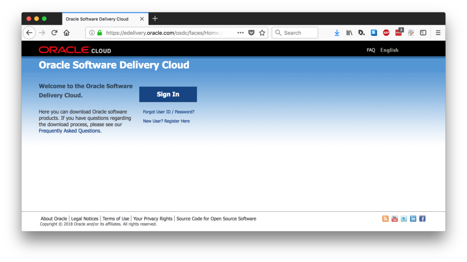This screenshot has height=262, width=467.
Task: Select the Oracle Software Delivery Cloud tab
Action: tap(105, 19)
